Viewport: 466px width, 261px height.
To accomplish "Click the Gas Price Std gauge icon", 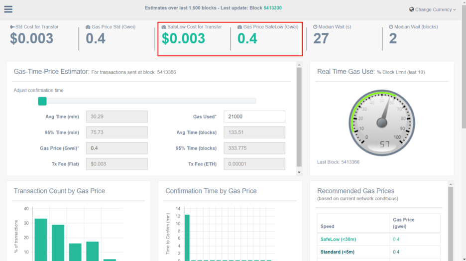I will [x=88, y=27].
